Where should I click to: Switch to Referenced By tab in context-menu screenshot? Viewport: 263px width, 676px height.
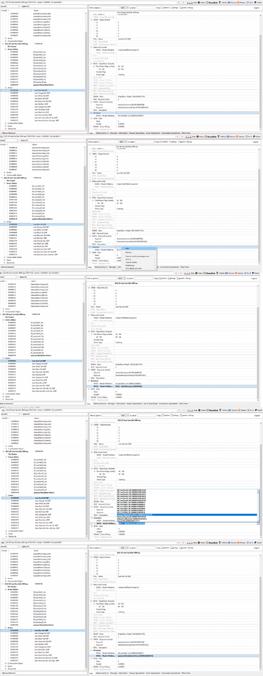(101, 267)
